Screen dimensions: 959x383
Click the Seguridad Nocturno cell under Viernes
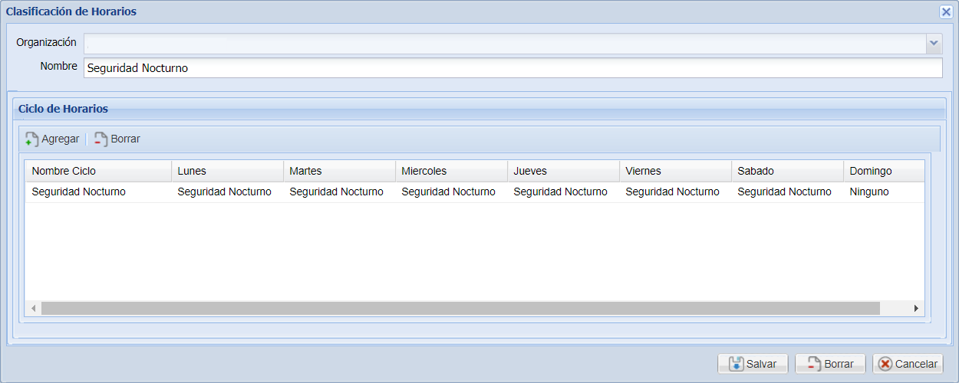click(672, 192)
